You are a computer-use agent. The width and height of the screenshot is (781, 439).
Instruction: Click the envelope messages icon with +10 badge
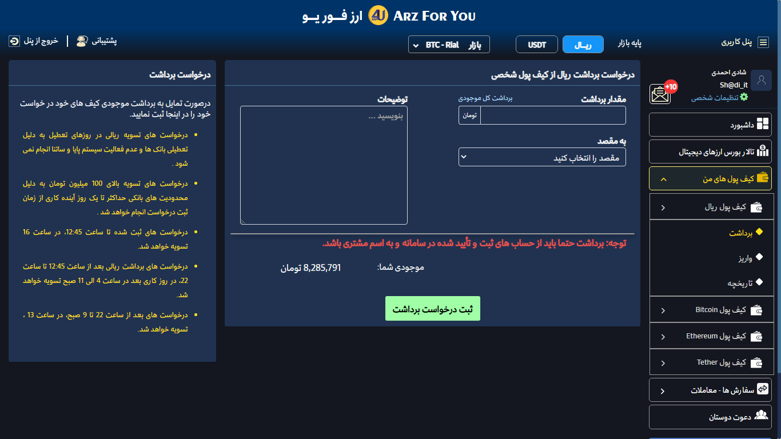661,93
